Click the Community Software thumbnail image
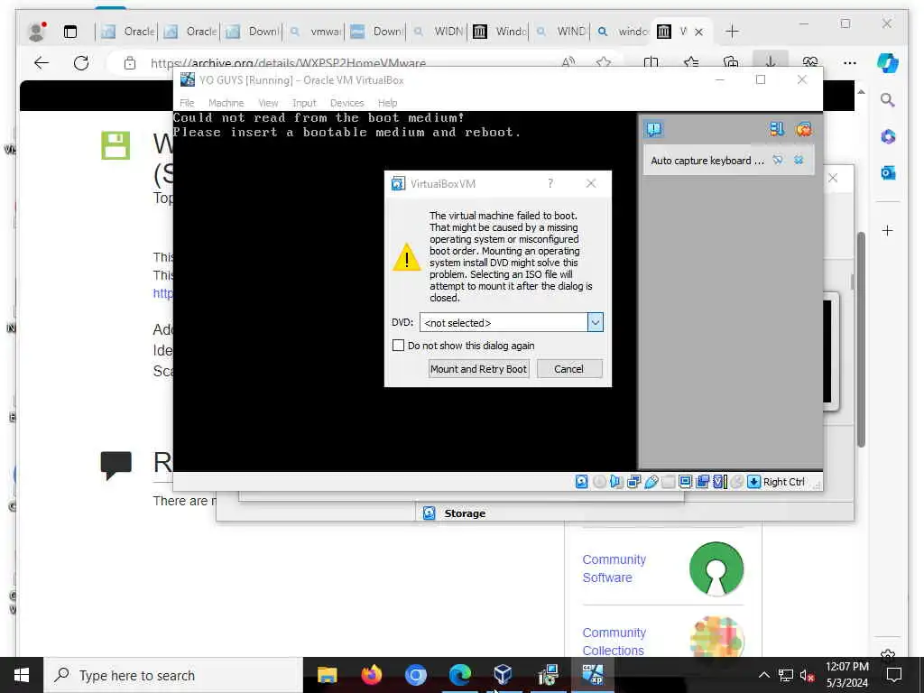The image size is (924, 693). click(716, 568)
